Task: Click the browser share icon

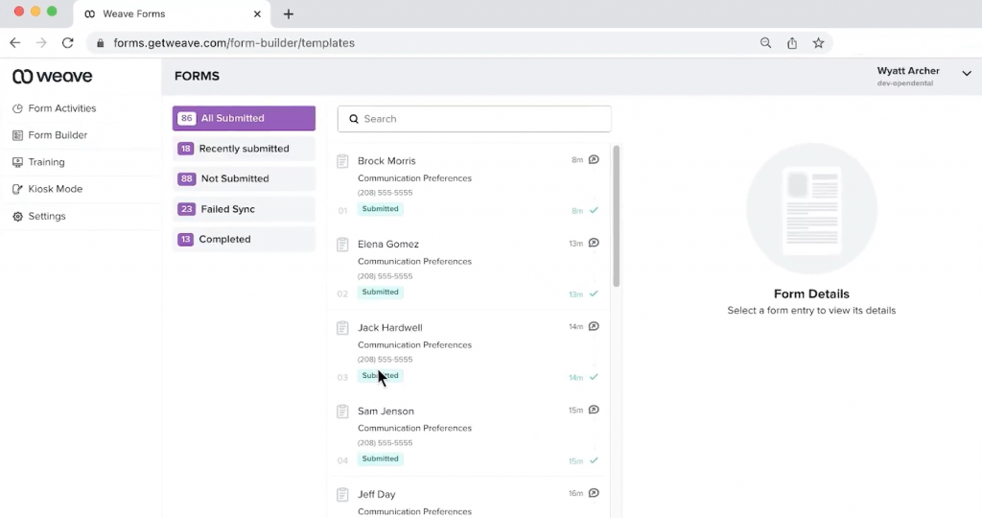Action: pos(792,43)
